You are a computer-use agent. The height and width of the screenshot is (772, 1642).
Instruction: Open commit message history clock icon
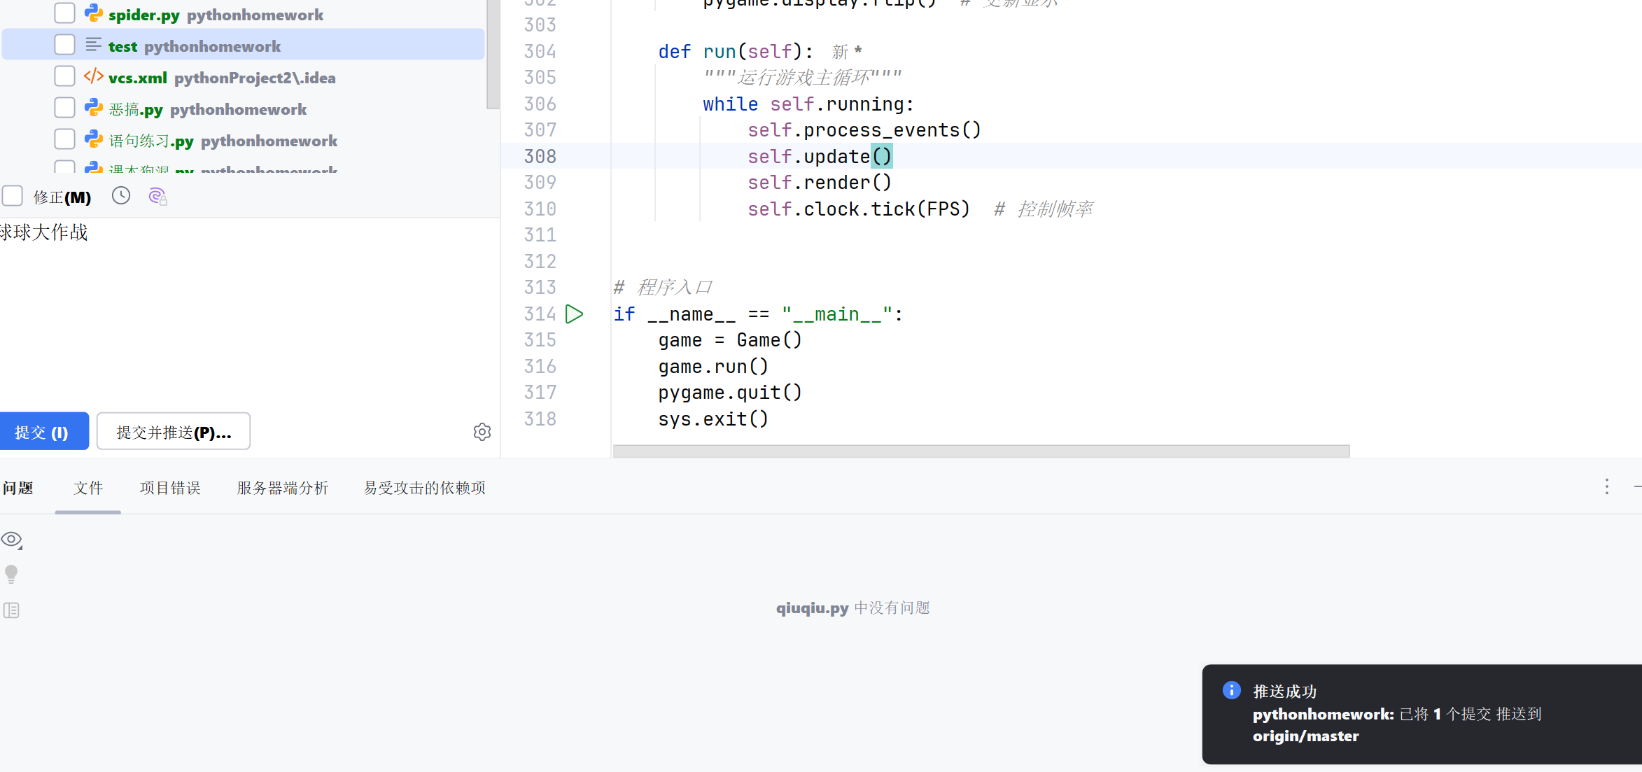pyautogui.click(x=121, y=196)
